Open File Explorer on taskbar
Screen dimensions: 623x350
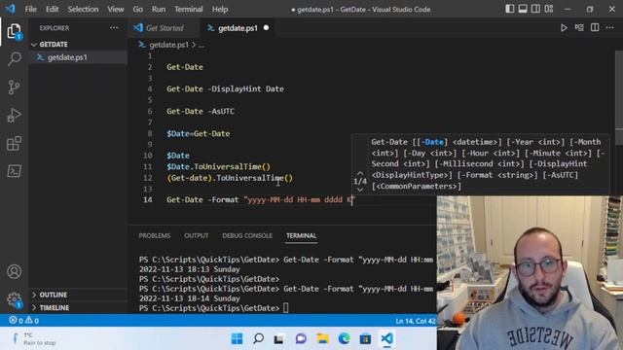pos(322,338)
